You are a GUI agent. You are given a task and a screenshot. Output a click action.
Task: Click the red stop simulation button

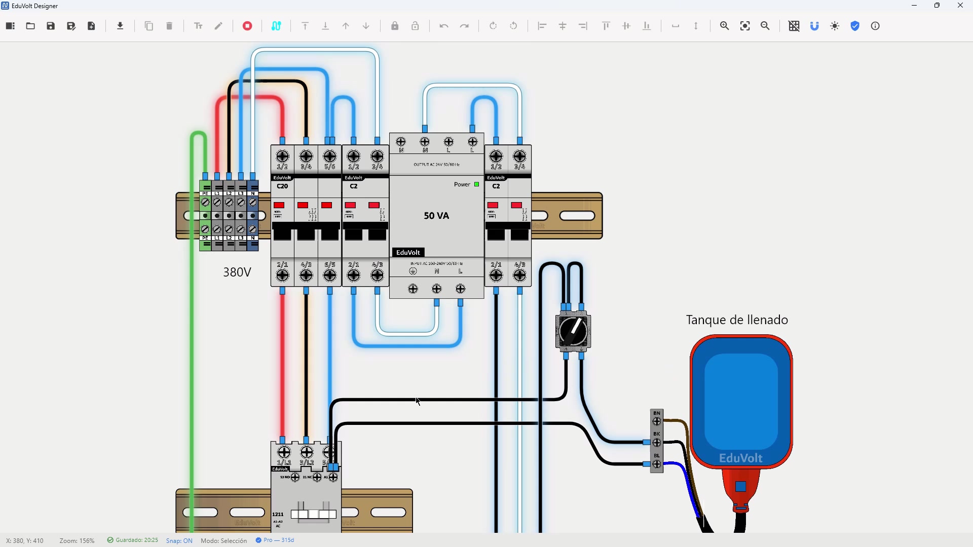point(248,26)
